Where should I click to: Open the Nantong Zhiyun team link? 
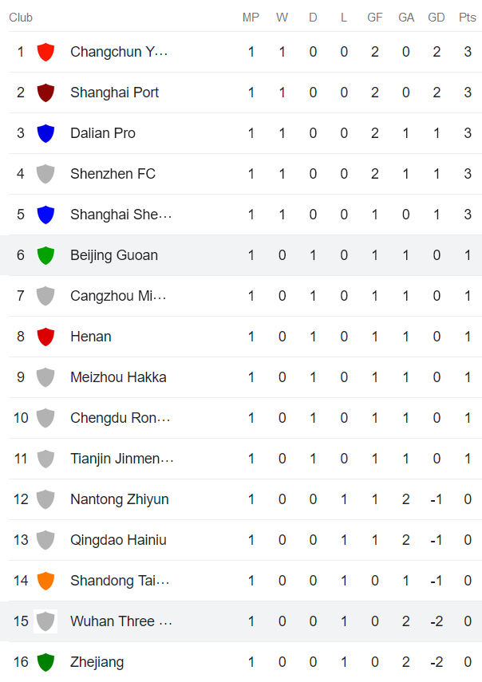pyautogui.click(x=120, y=499)
